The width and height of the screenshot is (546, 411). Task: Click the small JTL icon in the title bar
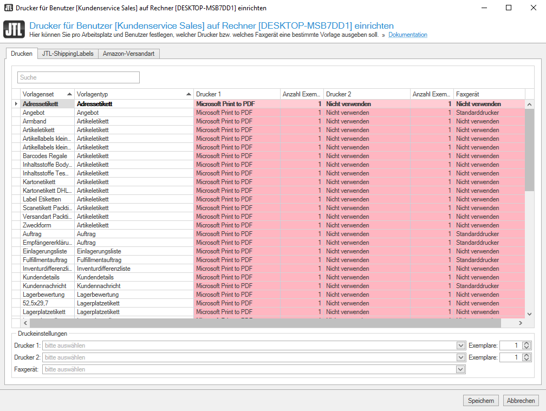tap(8, 8)
